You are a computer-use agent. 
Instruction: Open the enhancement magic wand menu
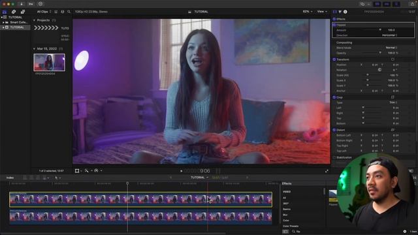87,171
